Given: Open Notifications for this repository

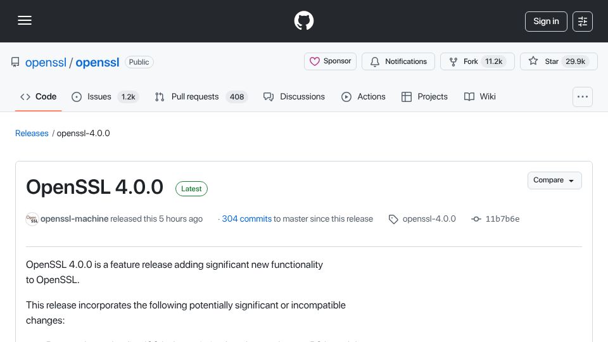Looking at the screenshot, I should 398,61.
